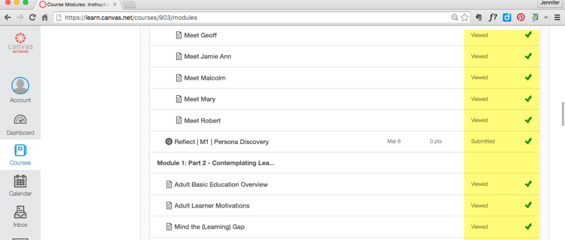Screen dimensions: 565x240
Task: Click the Evernote elephant extension icon
Action: coord(479,18)
